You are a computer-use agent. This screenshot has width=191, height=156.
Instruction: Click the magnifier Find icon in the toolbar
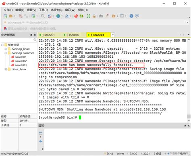point(43,16)
